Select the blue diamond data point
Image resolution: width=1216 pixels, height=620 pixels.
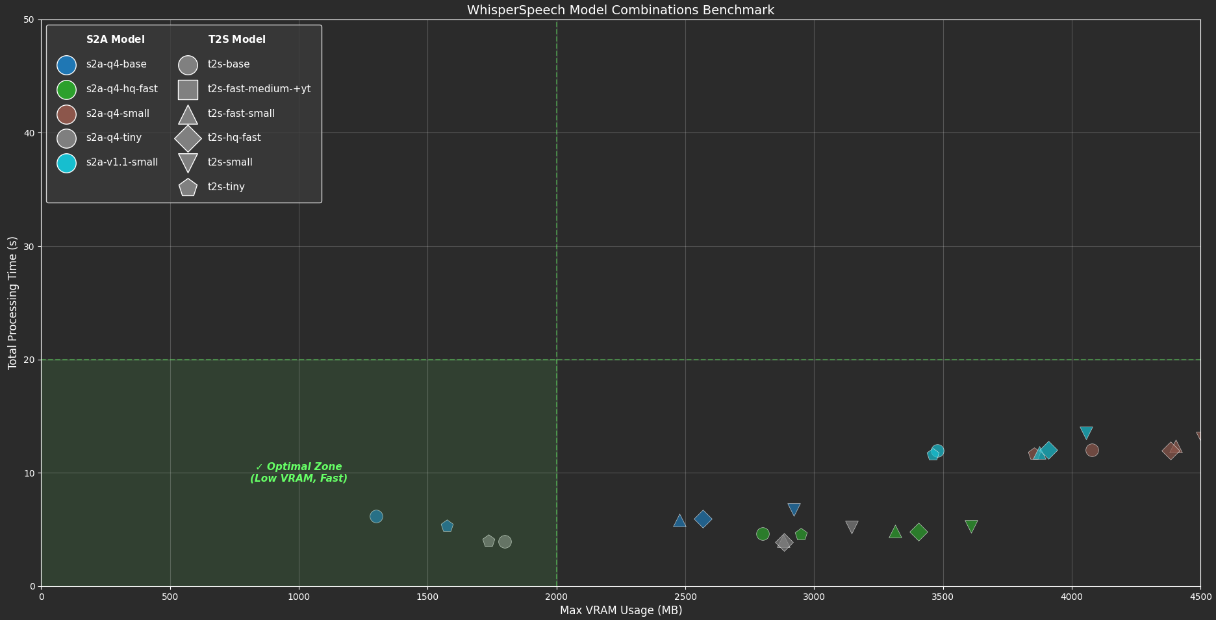click(703, 519)
